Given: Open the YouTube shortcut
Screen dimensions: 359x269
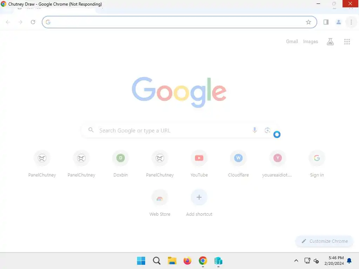Looking at the screenshot, I should (199, 164).
